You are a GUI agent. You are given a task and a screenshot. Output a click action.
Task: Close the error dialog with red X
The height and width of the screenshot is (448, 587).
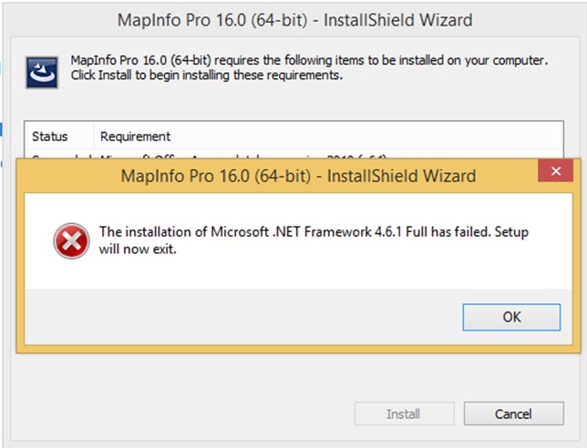point(554,172)
